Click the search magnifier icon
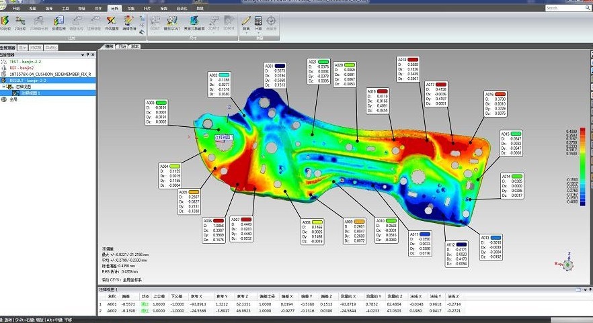 (x=588, y=7)
